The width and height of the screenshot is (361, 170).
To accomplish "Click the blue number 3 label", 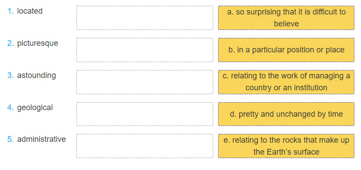I will click(11, 75).
